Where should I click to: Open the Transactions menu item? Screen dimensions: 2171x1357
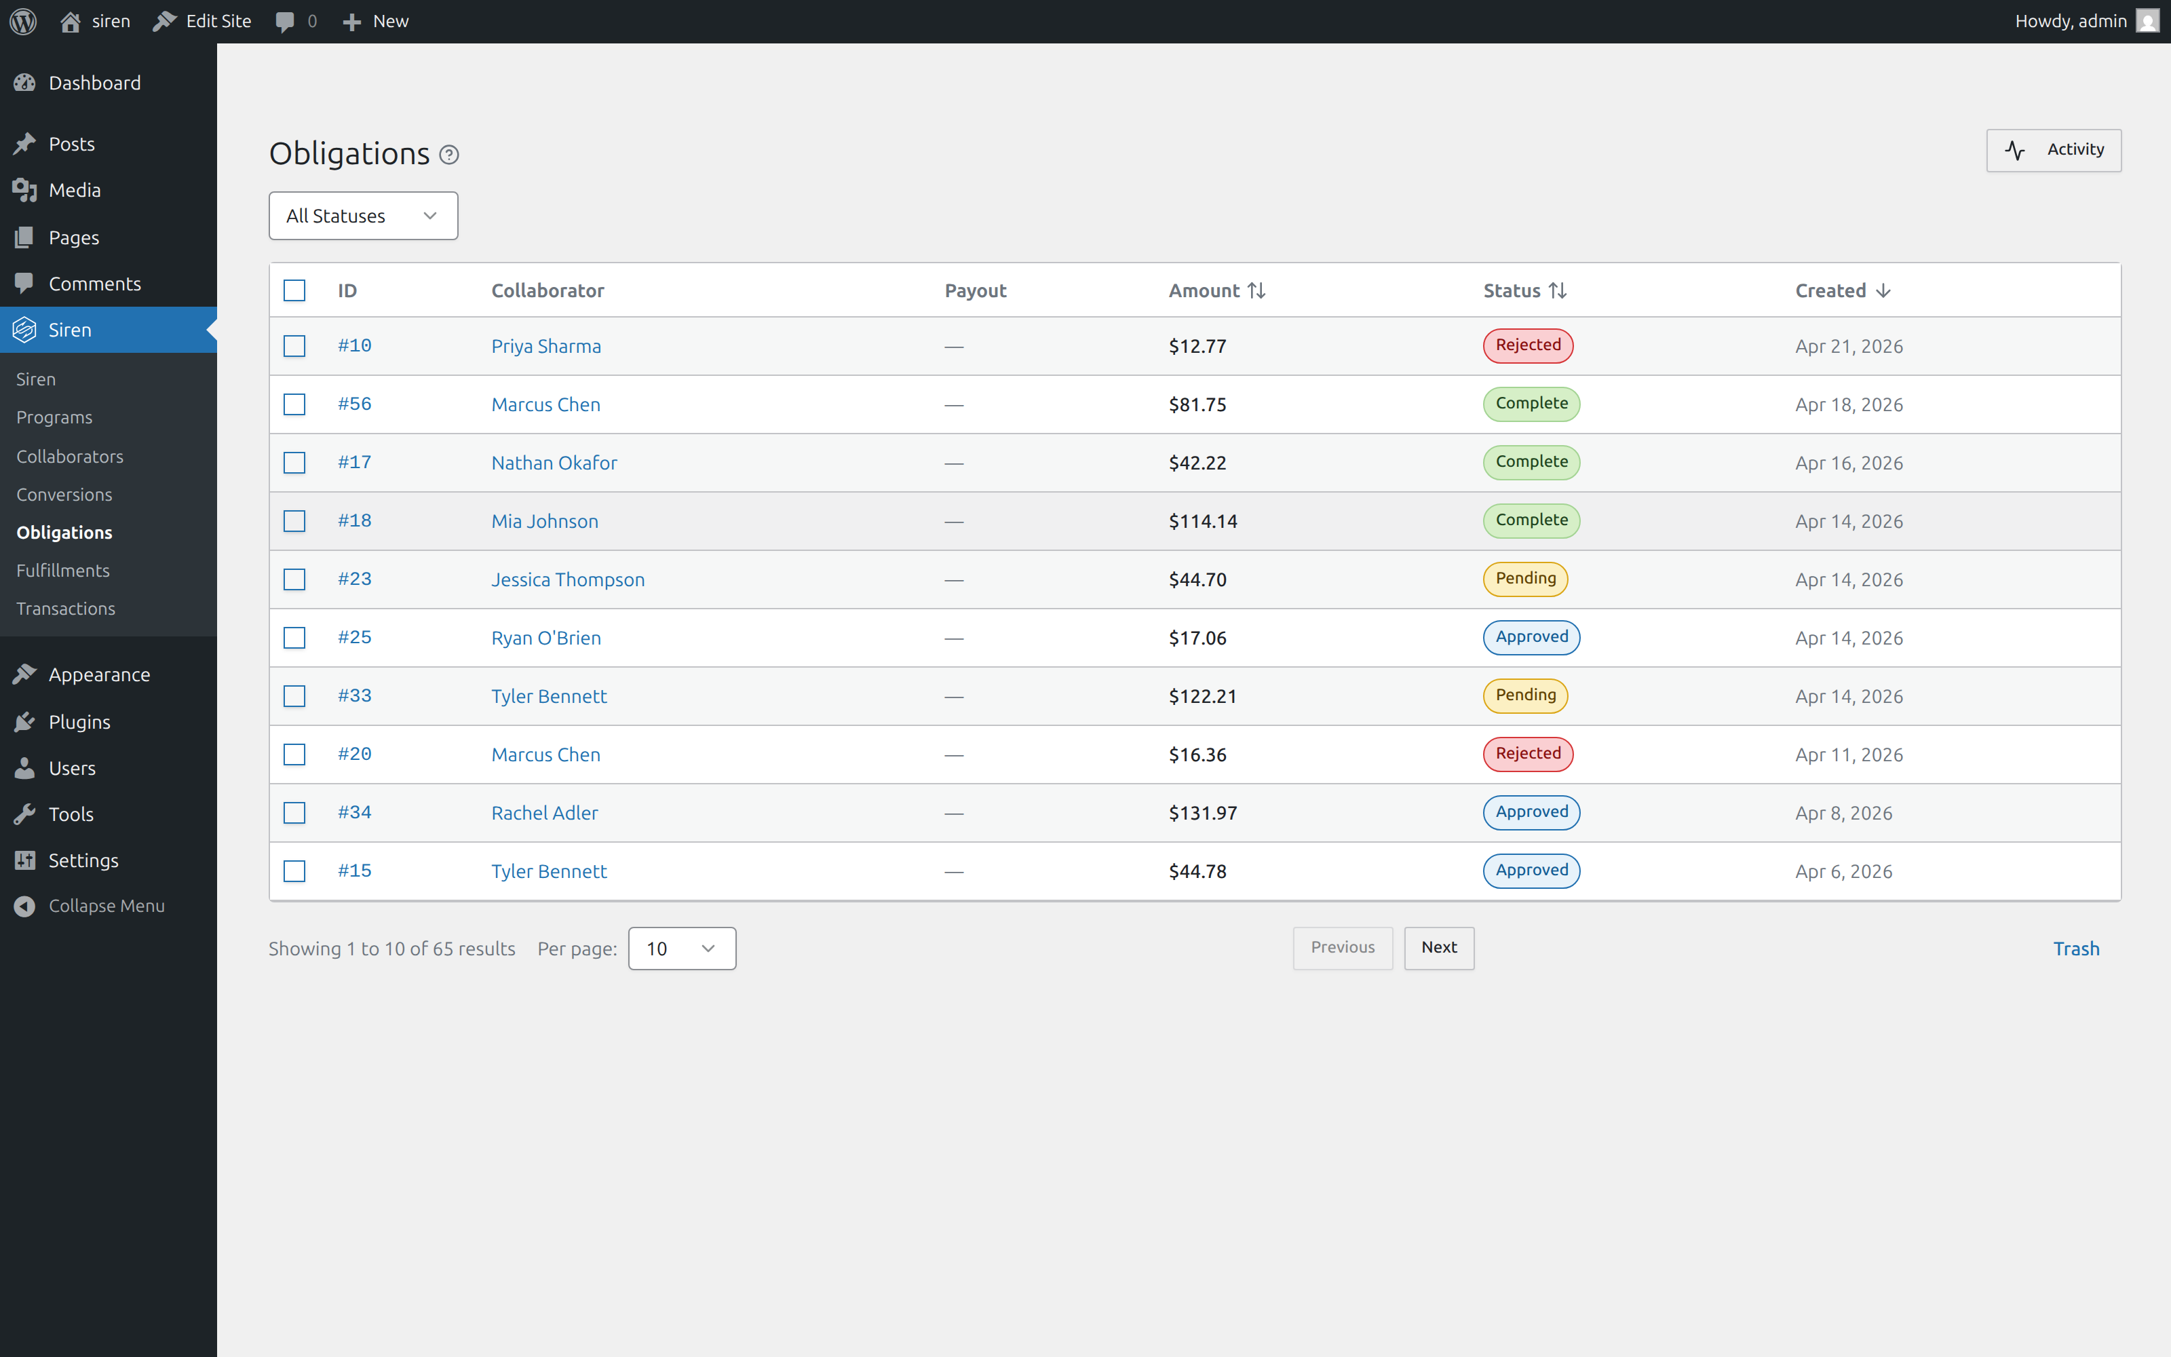tap(66, 609)
